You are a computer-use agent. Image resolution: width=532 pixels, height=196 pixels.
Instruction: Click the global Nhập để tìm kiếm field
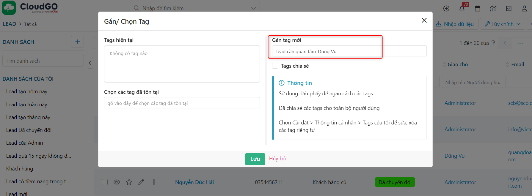195,8
